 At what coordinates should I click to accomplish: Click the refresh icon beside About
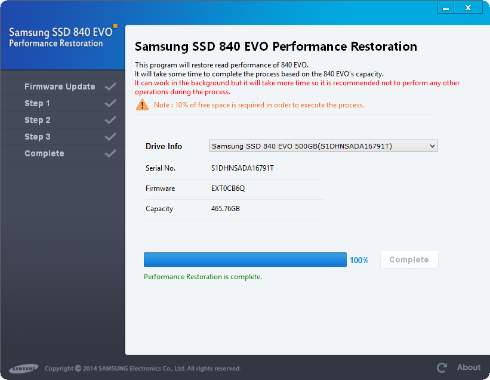point(442,367)
